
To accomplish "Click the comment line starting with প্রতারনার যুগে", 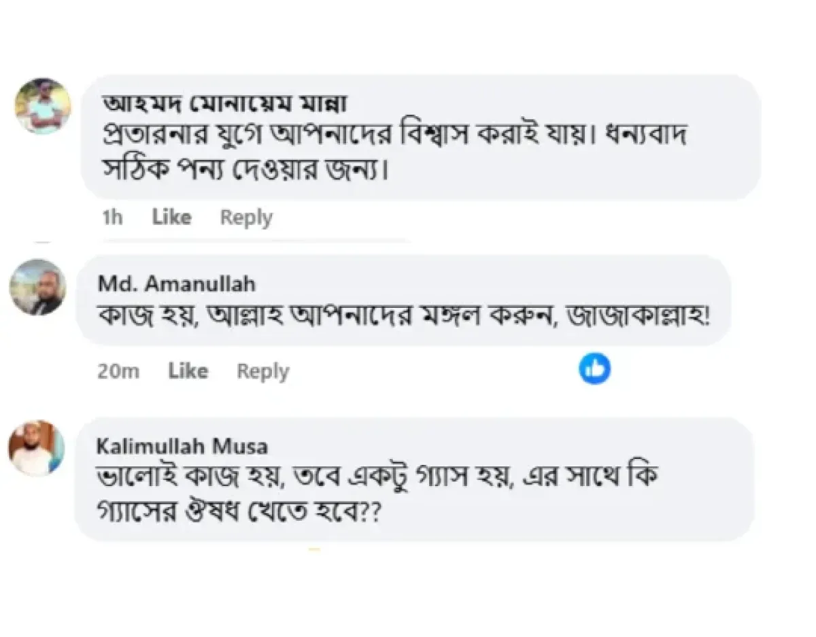I will 394,134.
